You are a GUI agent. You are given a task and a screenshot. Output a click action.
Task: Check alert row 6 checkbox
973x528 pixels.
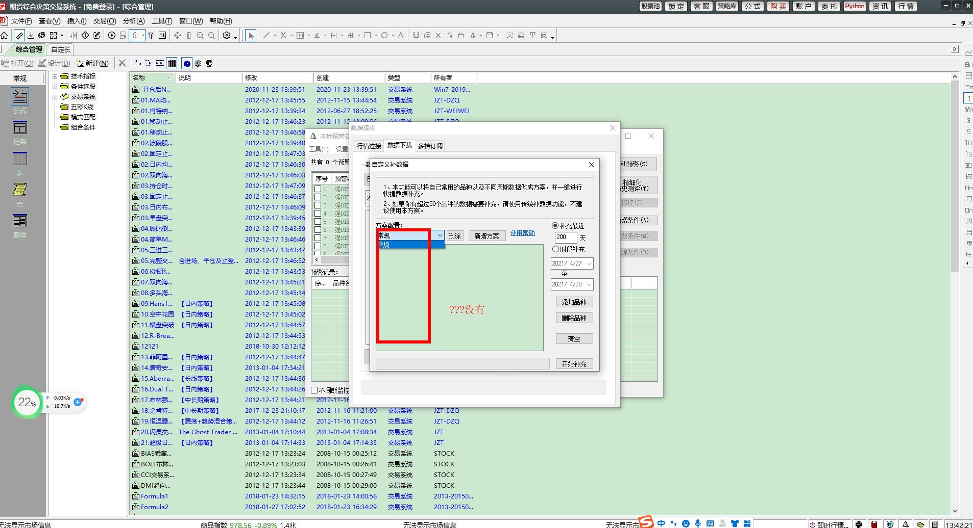pos(318,230)
